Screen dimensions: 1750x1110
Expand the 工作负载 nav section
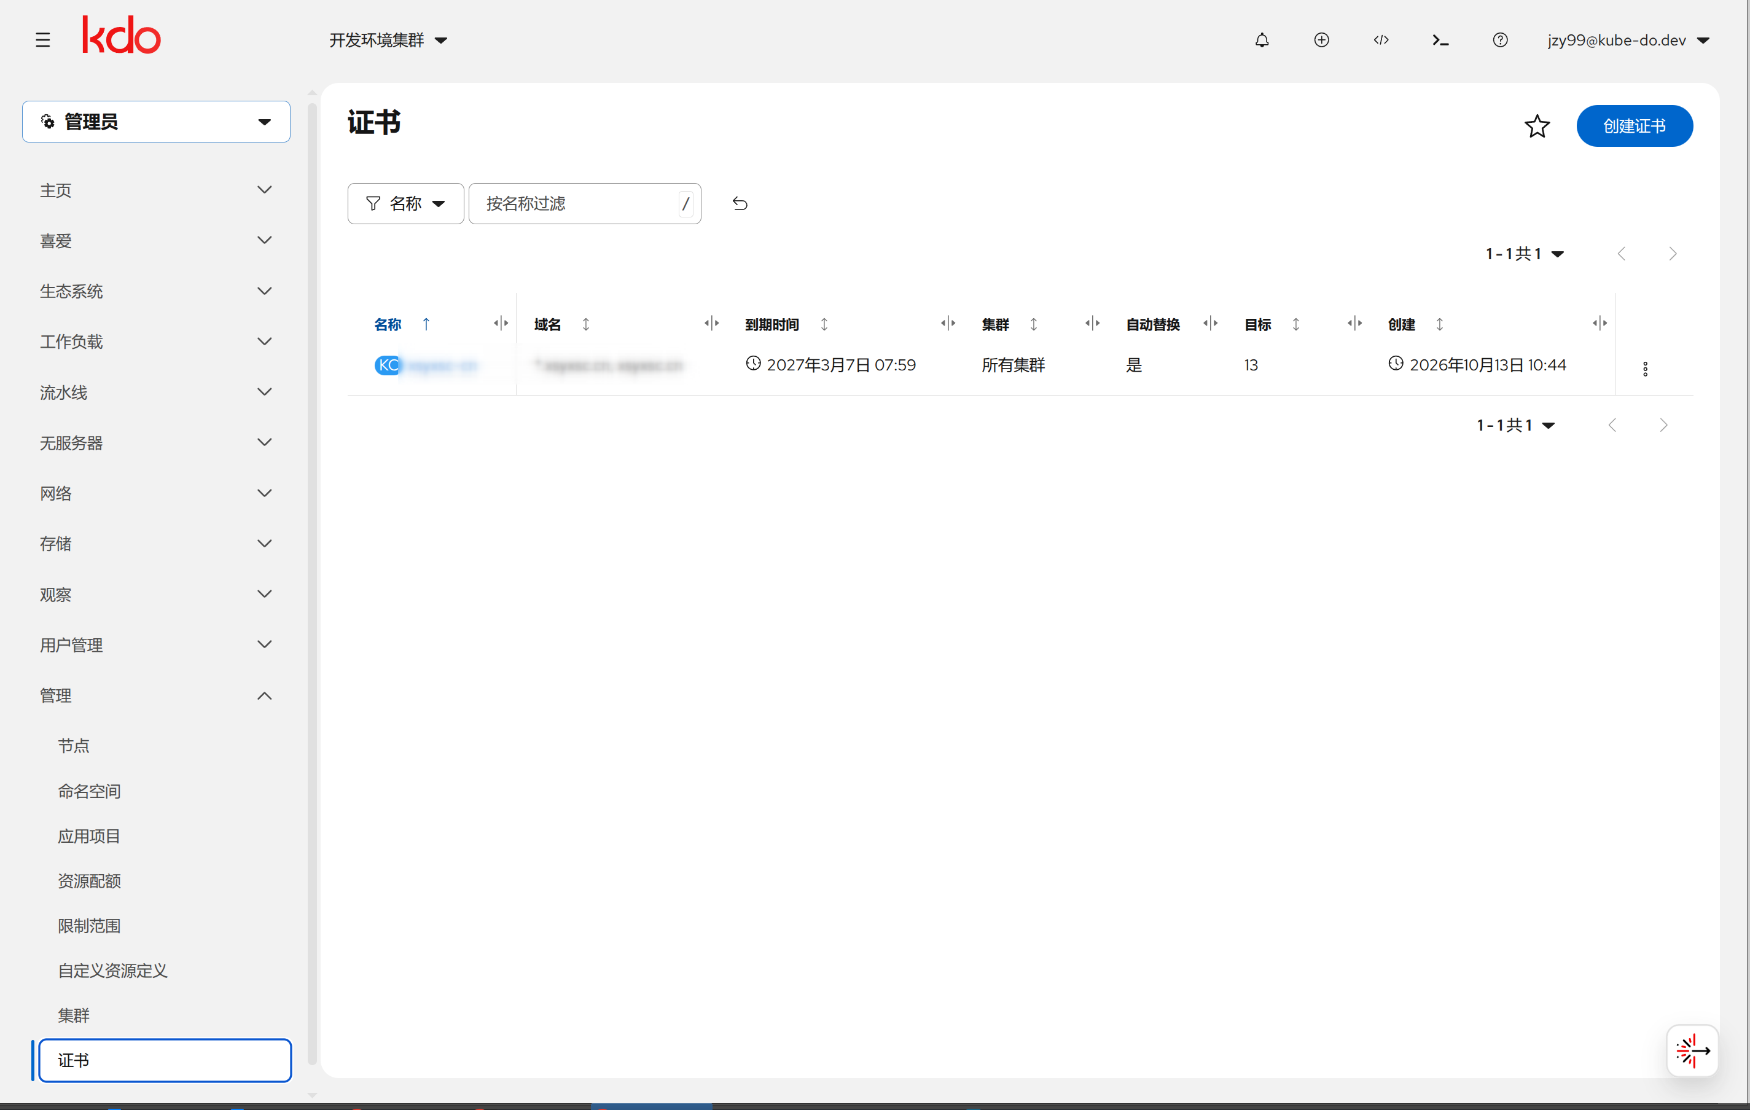click(156, 341)
